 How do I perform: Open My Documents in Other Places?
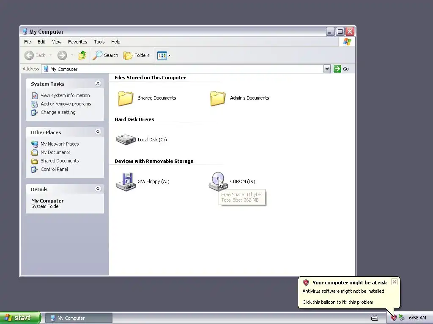pyautogui.click(x=55, y=152)
